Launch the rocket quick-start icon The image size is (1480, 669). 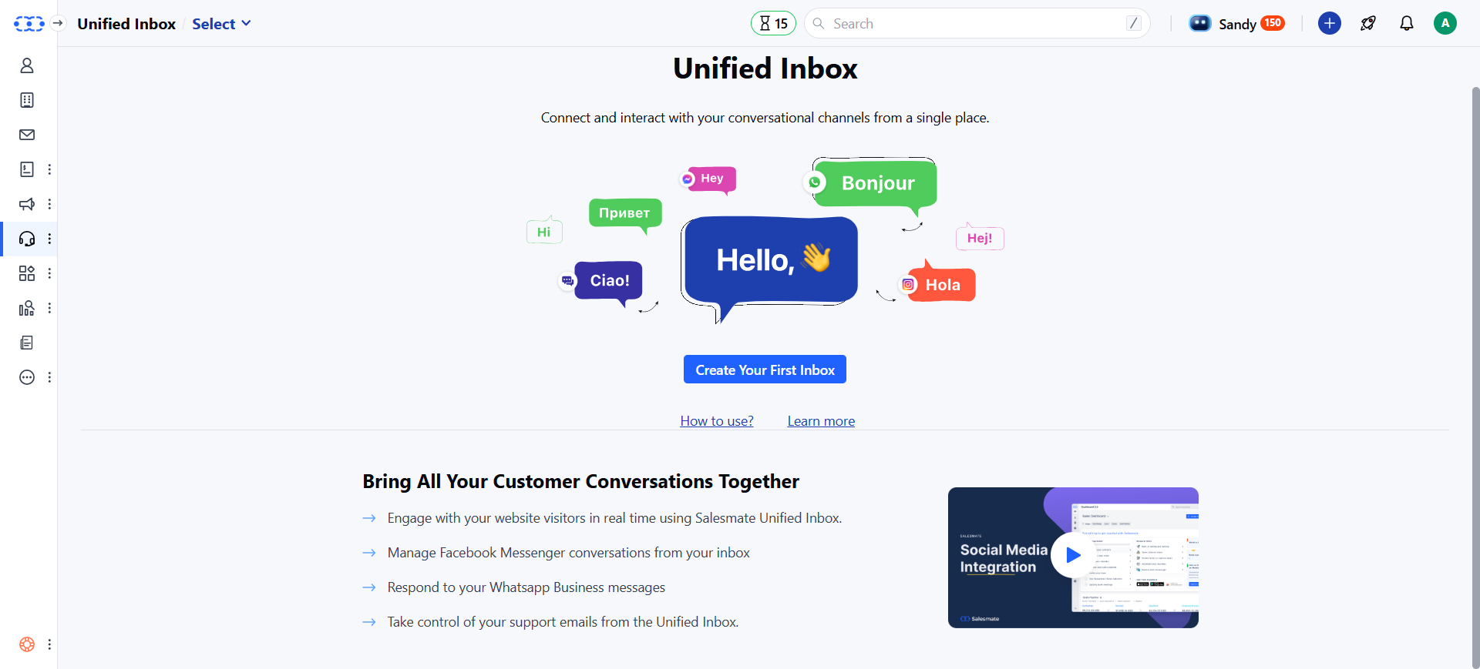1368,23
